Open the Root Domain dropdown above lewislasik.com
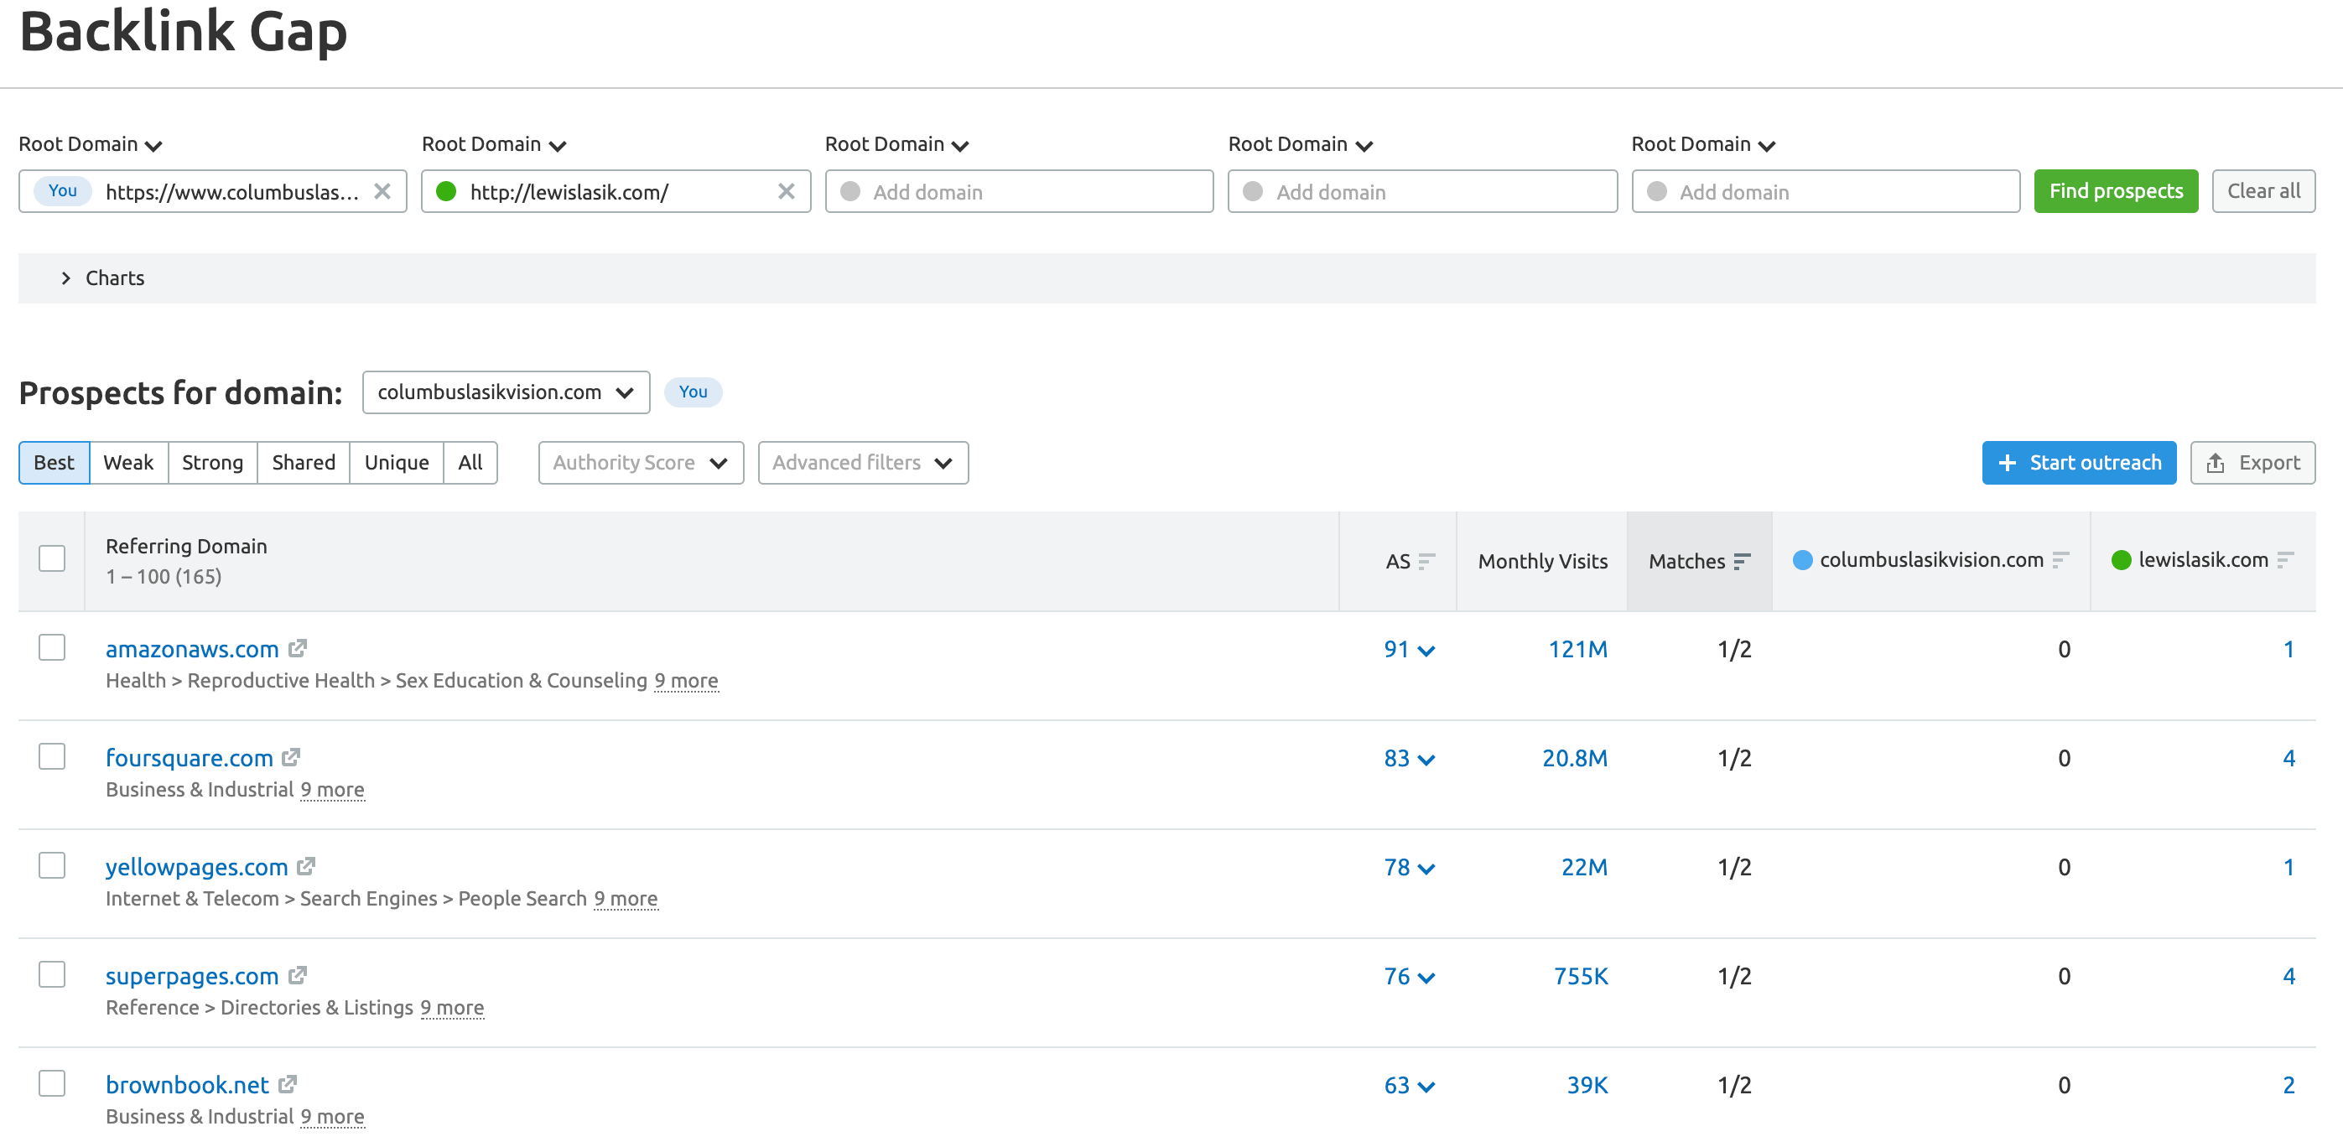Viewport: 2343px width, 1147px height. tap(494, 144)
